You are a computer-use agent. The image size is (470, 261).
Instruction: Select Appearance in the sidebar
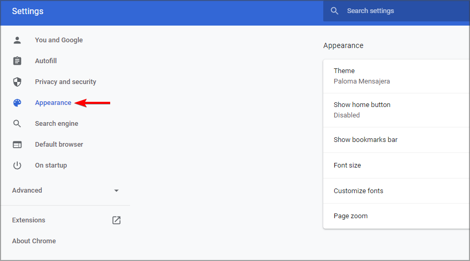pyautogui.click(x=53, y=103)
